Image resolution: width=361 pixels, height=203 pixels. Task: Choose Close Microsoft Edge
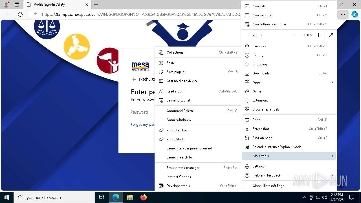point(289,186)
